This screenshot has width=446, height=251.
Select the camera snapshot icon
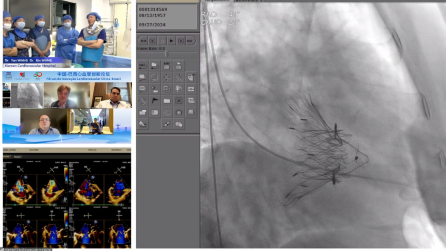[x=178, y=112]
